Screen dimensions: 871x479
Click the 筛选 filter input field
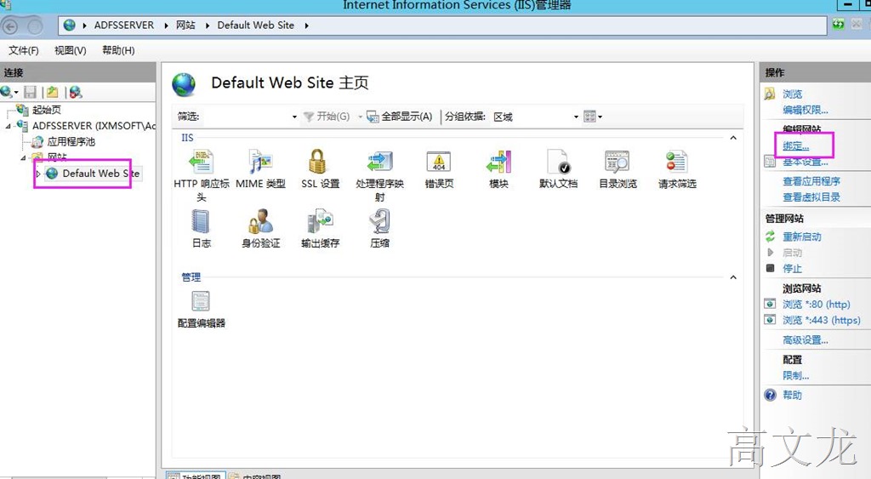pos(246,117)
